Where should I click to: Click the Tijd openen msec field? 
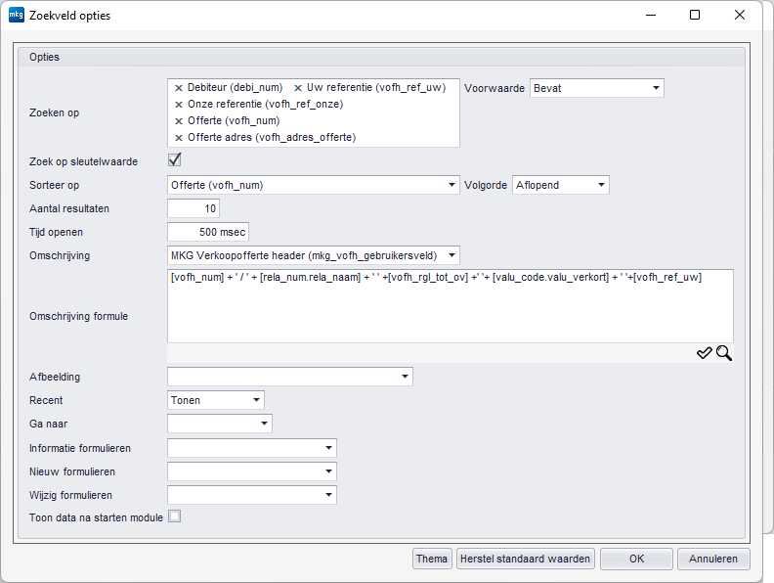tap(208, 232)
